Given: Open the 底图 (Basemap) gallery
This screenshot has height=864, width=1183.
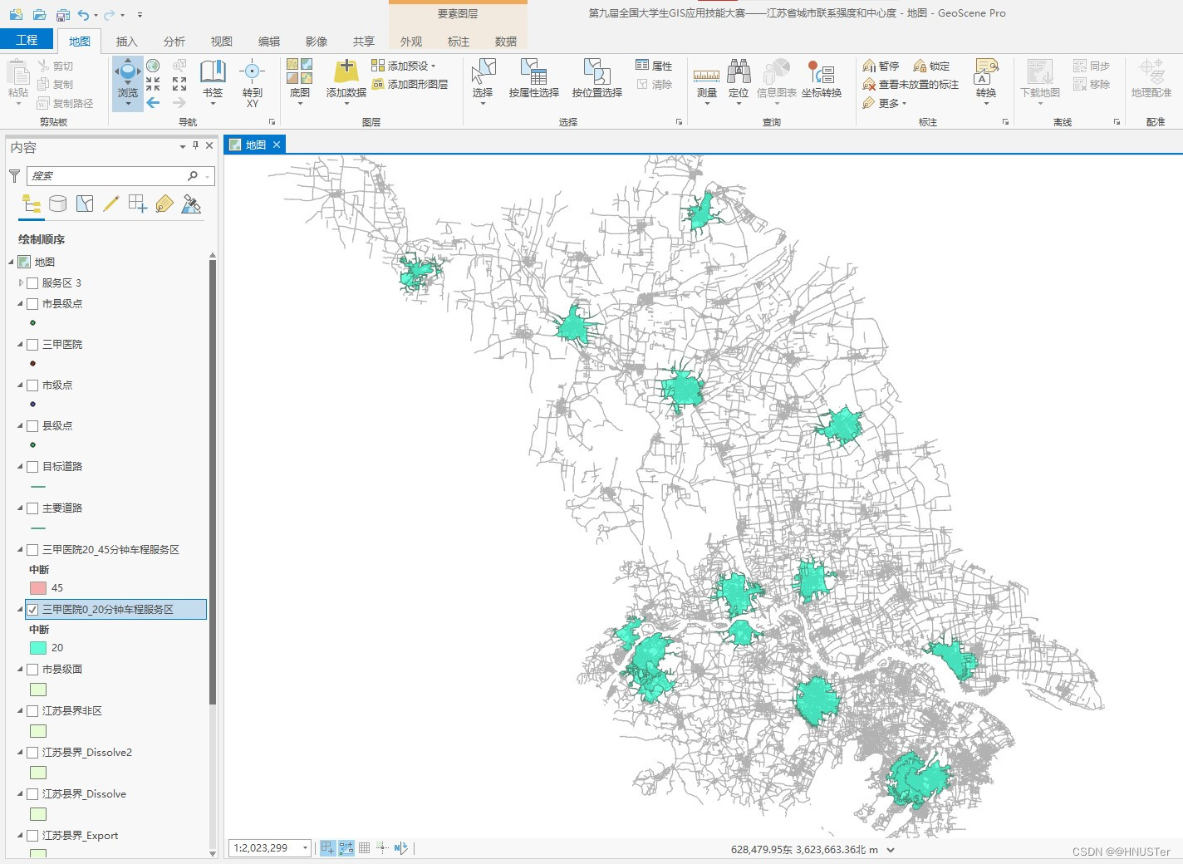Looking at the screenshot, I should [x=299, y=81].
